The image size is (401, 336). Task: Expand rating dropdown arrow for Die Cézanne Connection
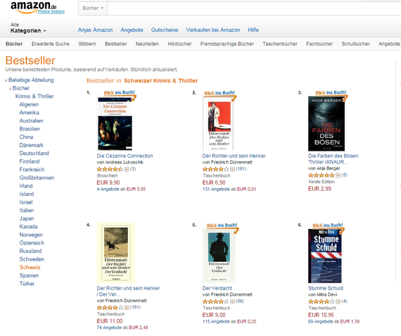click(x=127, y=169)
